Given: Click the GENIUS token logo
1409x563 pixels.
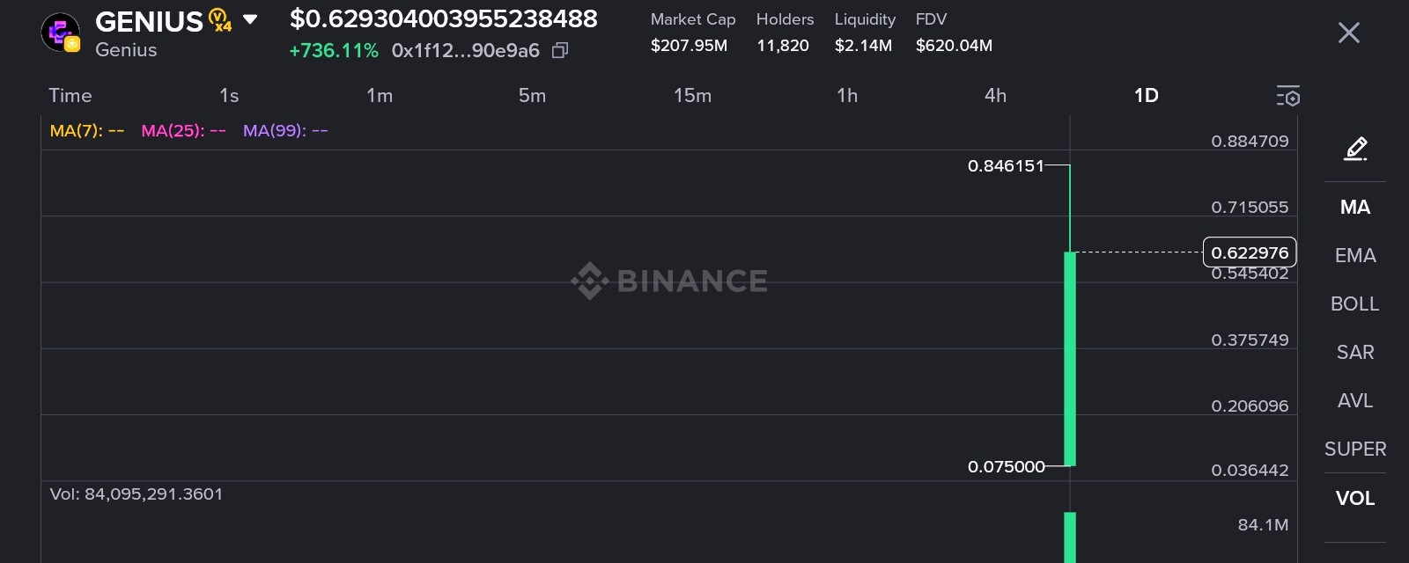Looking at the screenshot, I should pyautogui.click(x=60, y=33).
